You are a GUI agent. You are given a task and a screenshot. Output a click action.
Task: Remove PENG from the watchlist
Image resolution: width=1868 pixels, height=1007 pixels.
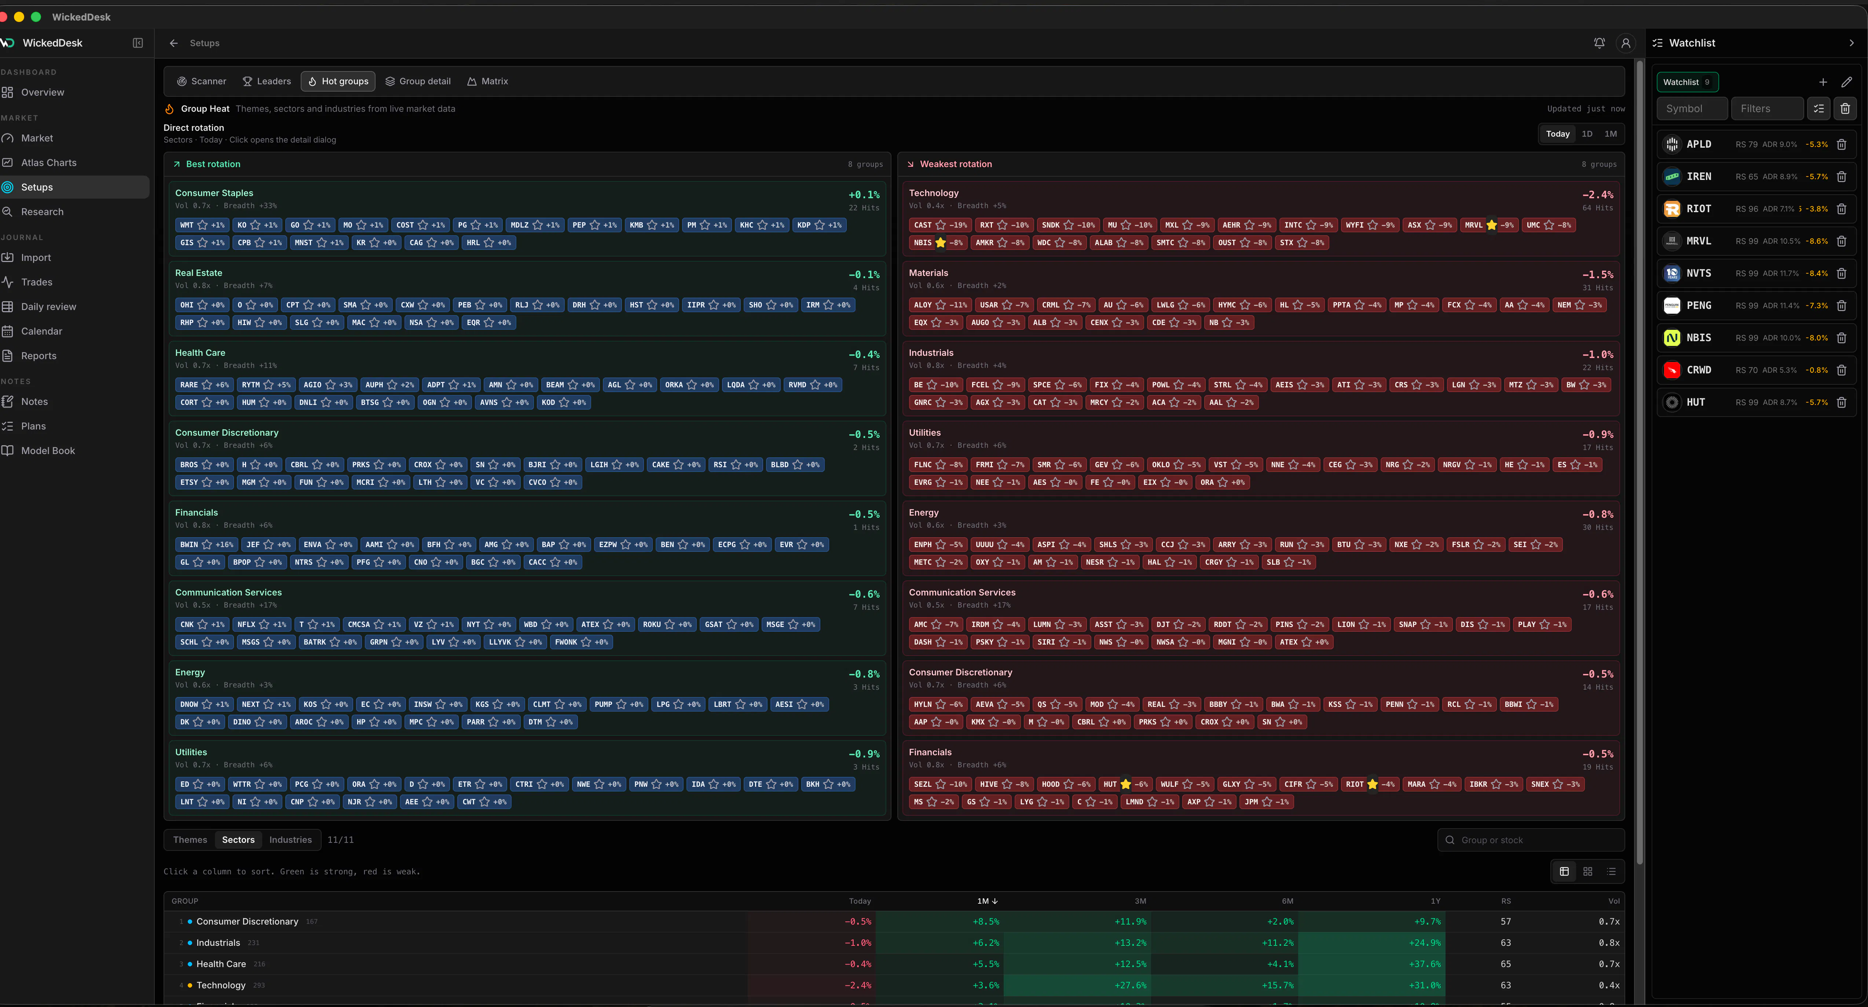pyautogui.click(x=1841, y=306)
